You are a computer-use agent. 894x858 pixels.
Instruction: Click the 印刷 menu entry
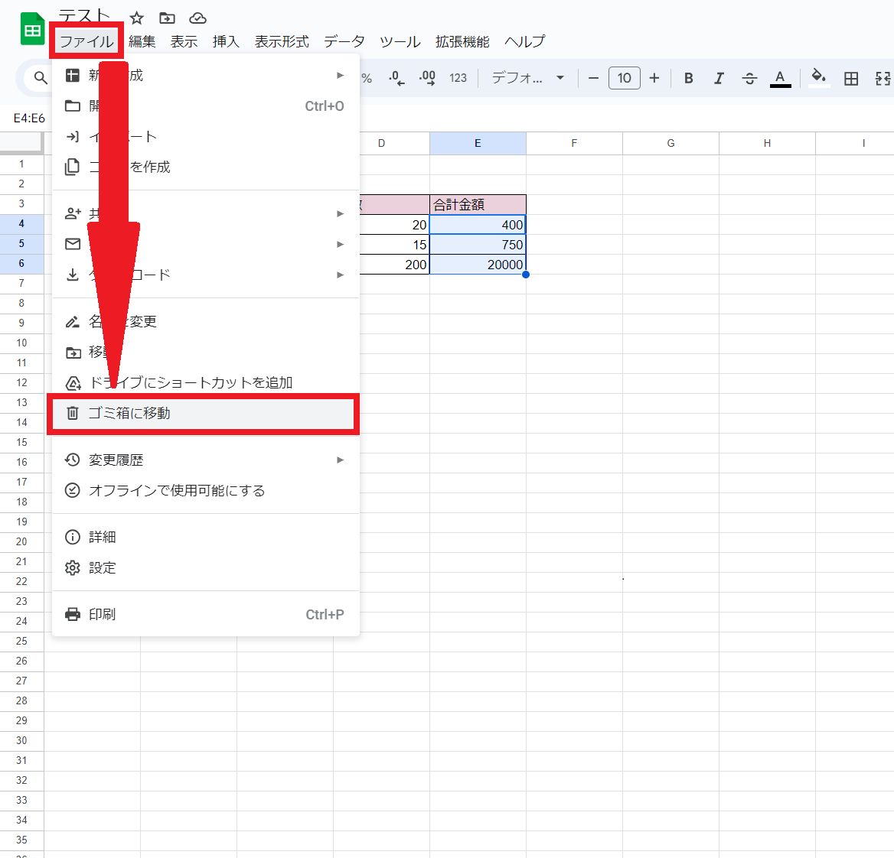pos(102,614)
